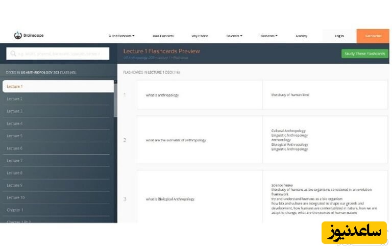392x249 pixels.
Task: Expand the Educators menu
Action: [234, 36]
